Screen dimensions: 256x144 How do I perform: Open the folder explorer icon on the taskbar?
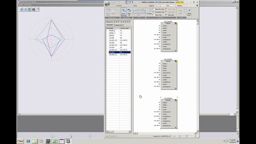coord(35,141)
